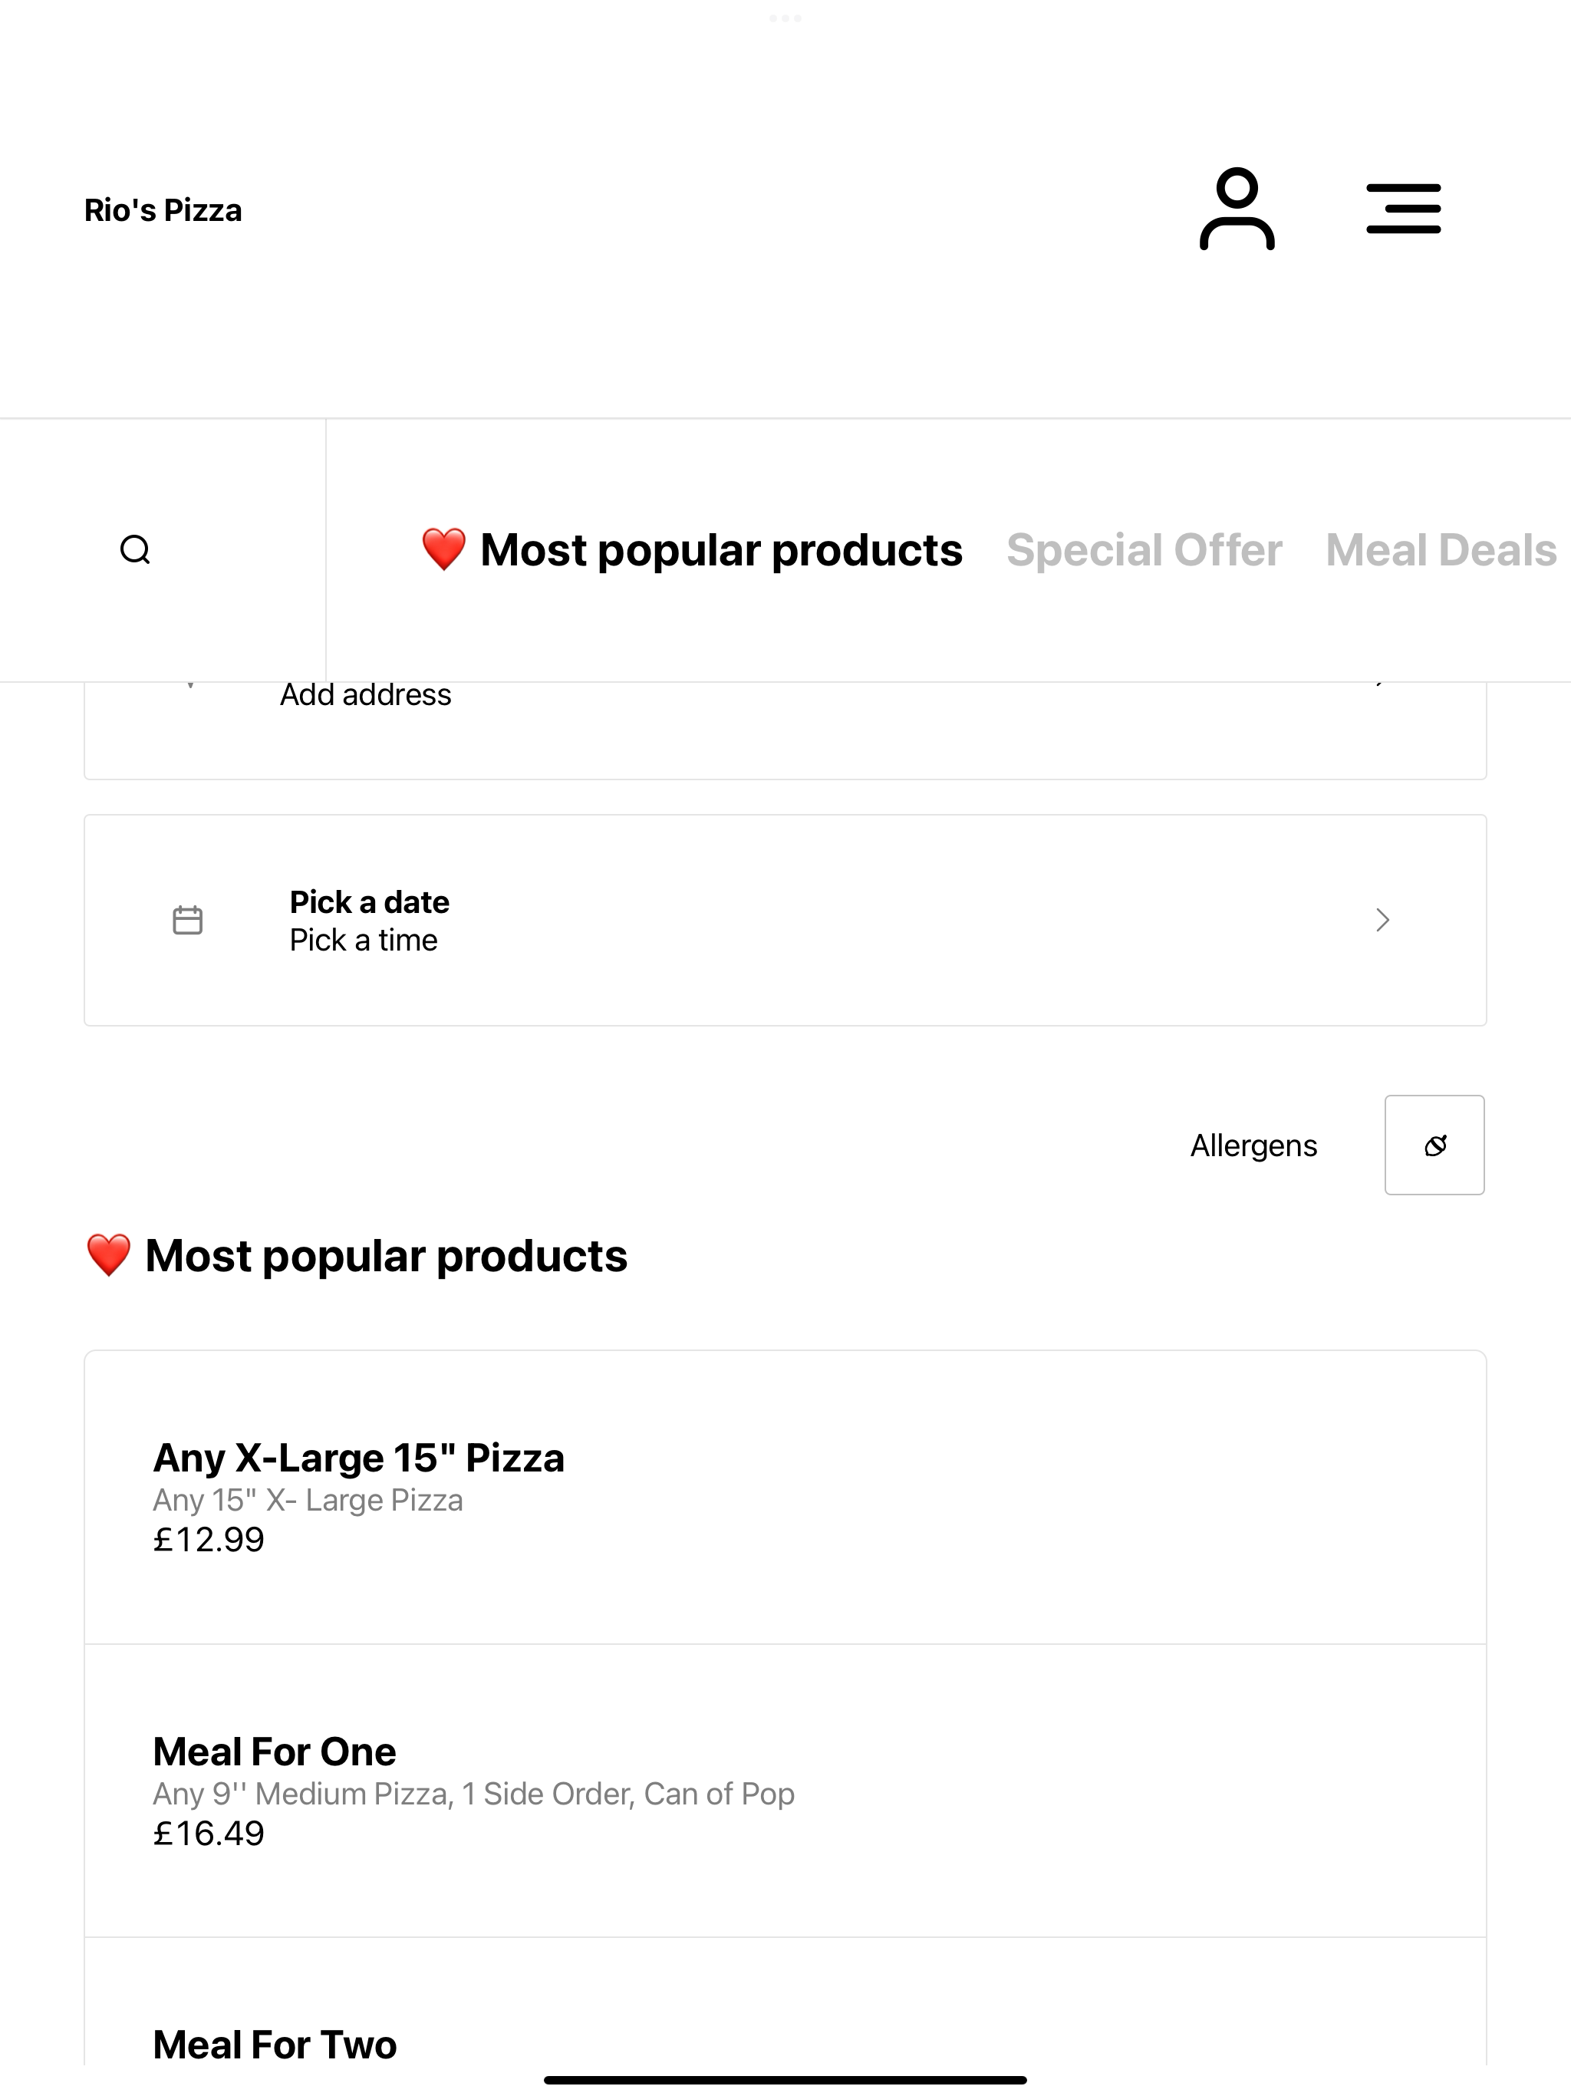Tap the £12.99 price of X-Large pizza
The image size is (1571, 2096).
pyautogui.click(x=209, y=1540)
